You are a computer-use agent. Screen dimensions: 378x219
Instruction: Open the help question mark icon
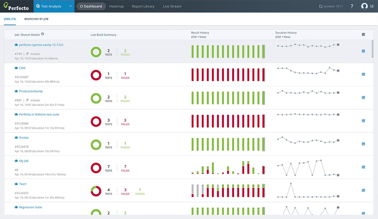point(352,6)
